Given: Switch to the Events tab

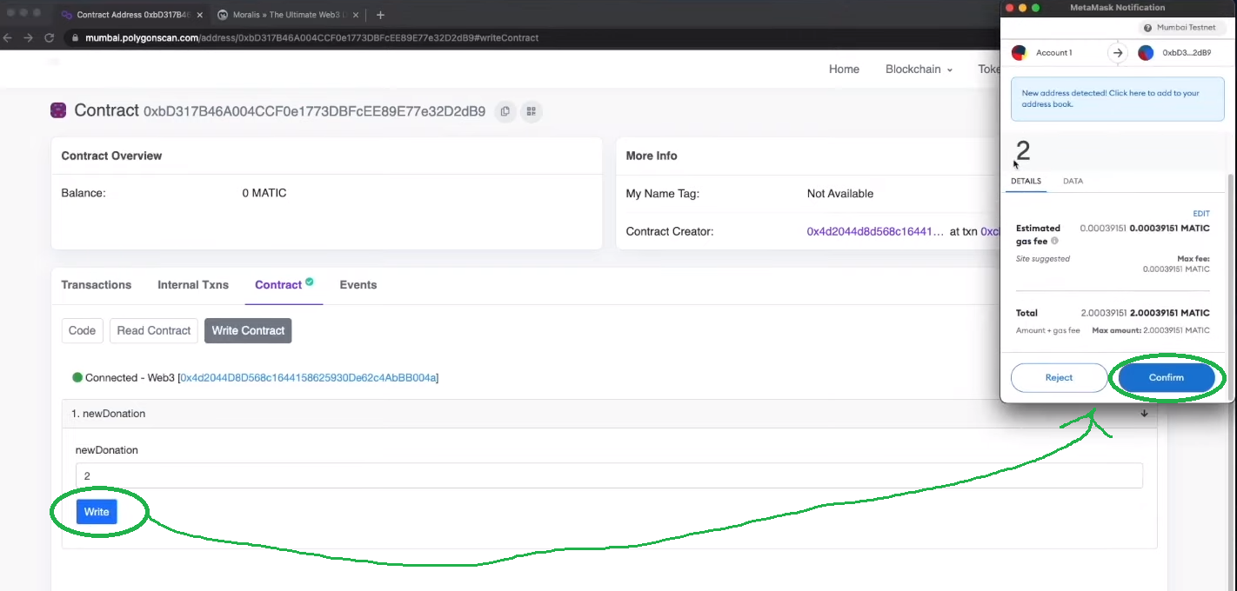Looking at the screenshot, I should point(358,285).
